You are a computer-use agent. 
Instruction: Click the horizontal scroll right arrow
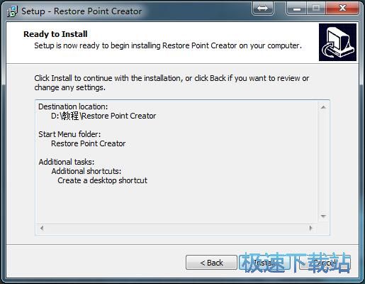(x=310, y=229)
